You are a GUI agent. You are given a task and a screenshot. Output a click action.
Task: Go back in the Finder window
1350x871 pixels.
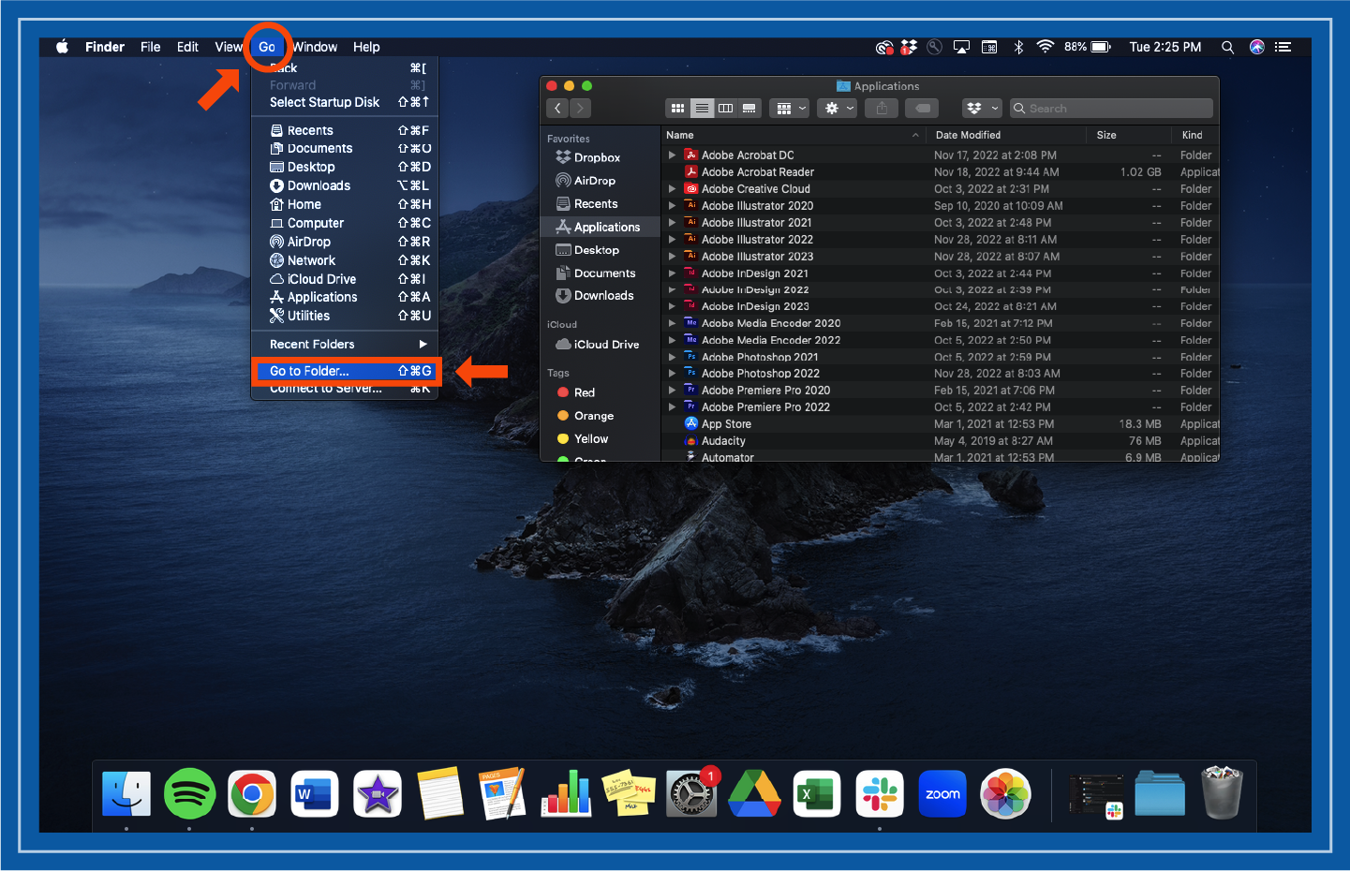tap(557, 109)
